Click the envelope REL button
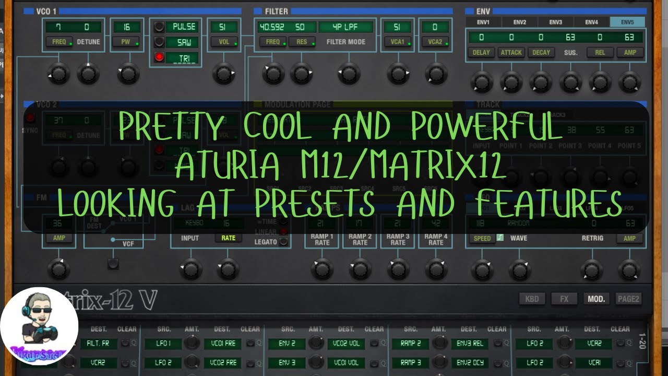 coord(600,52)
